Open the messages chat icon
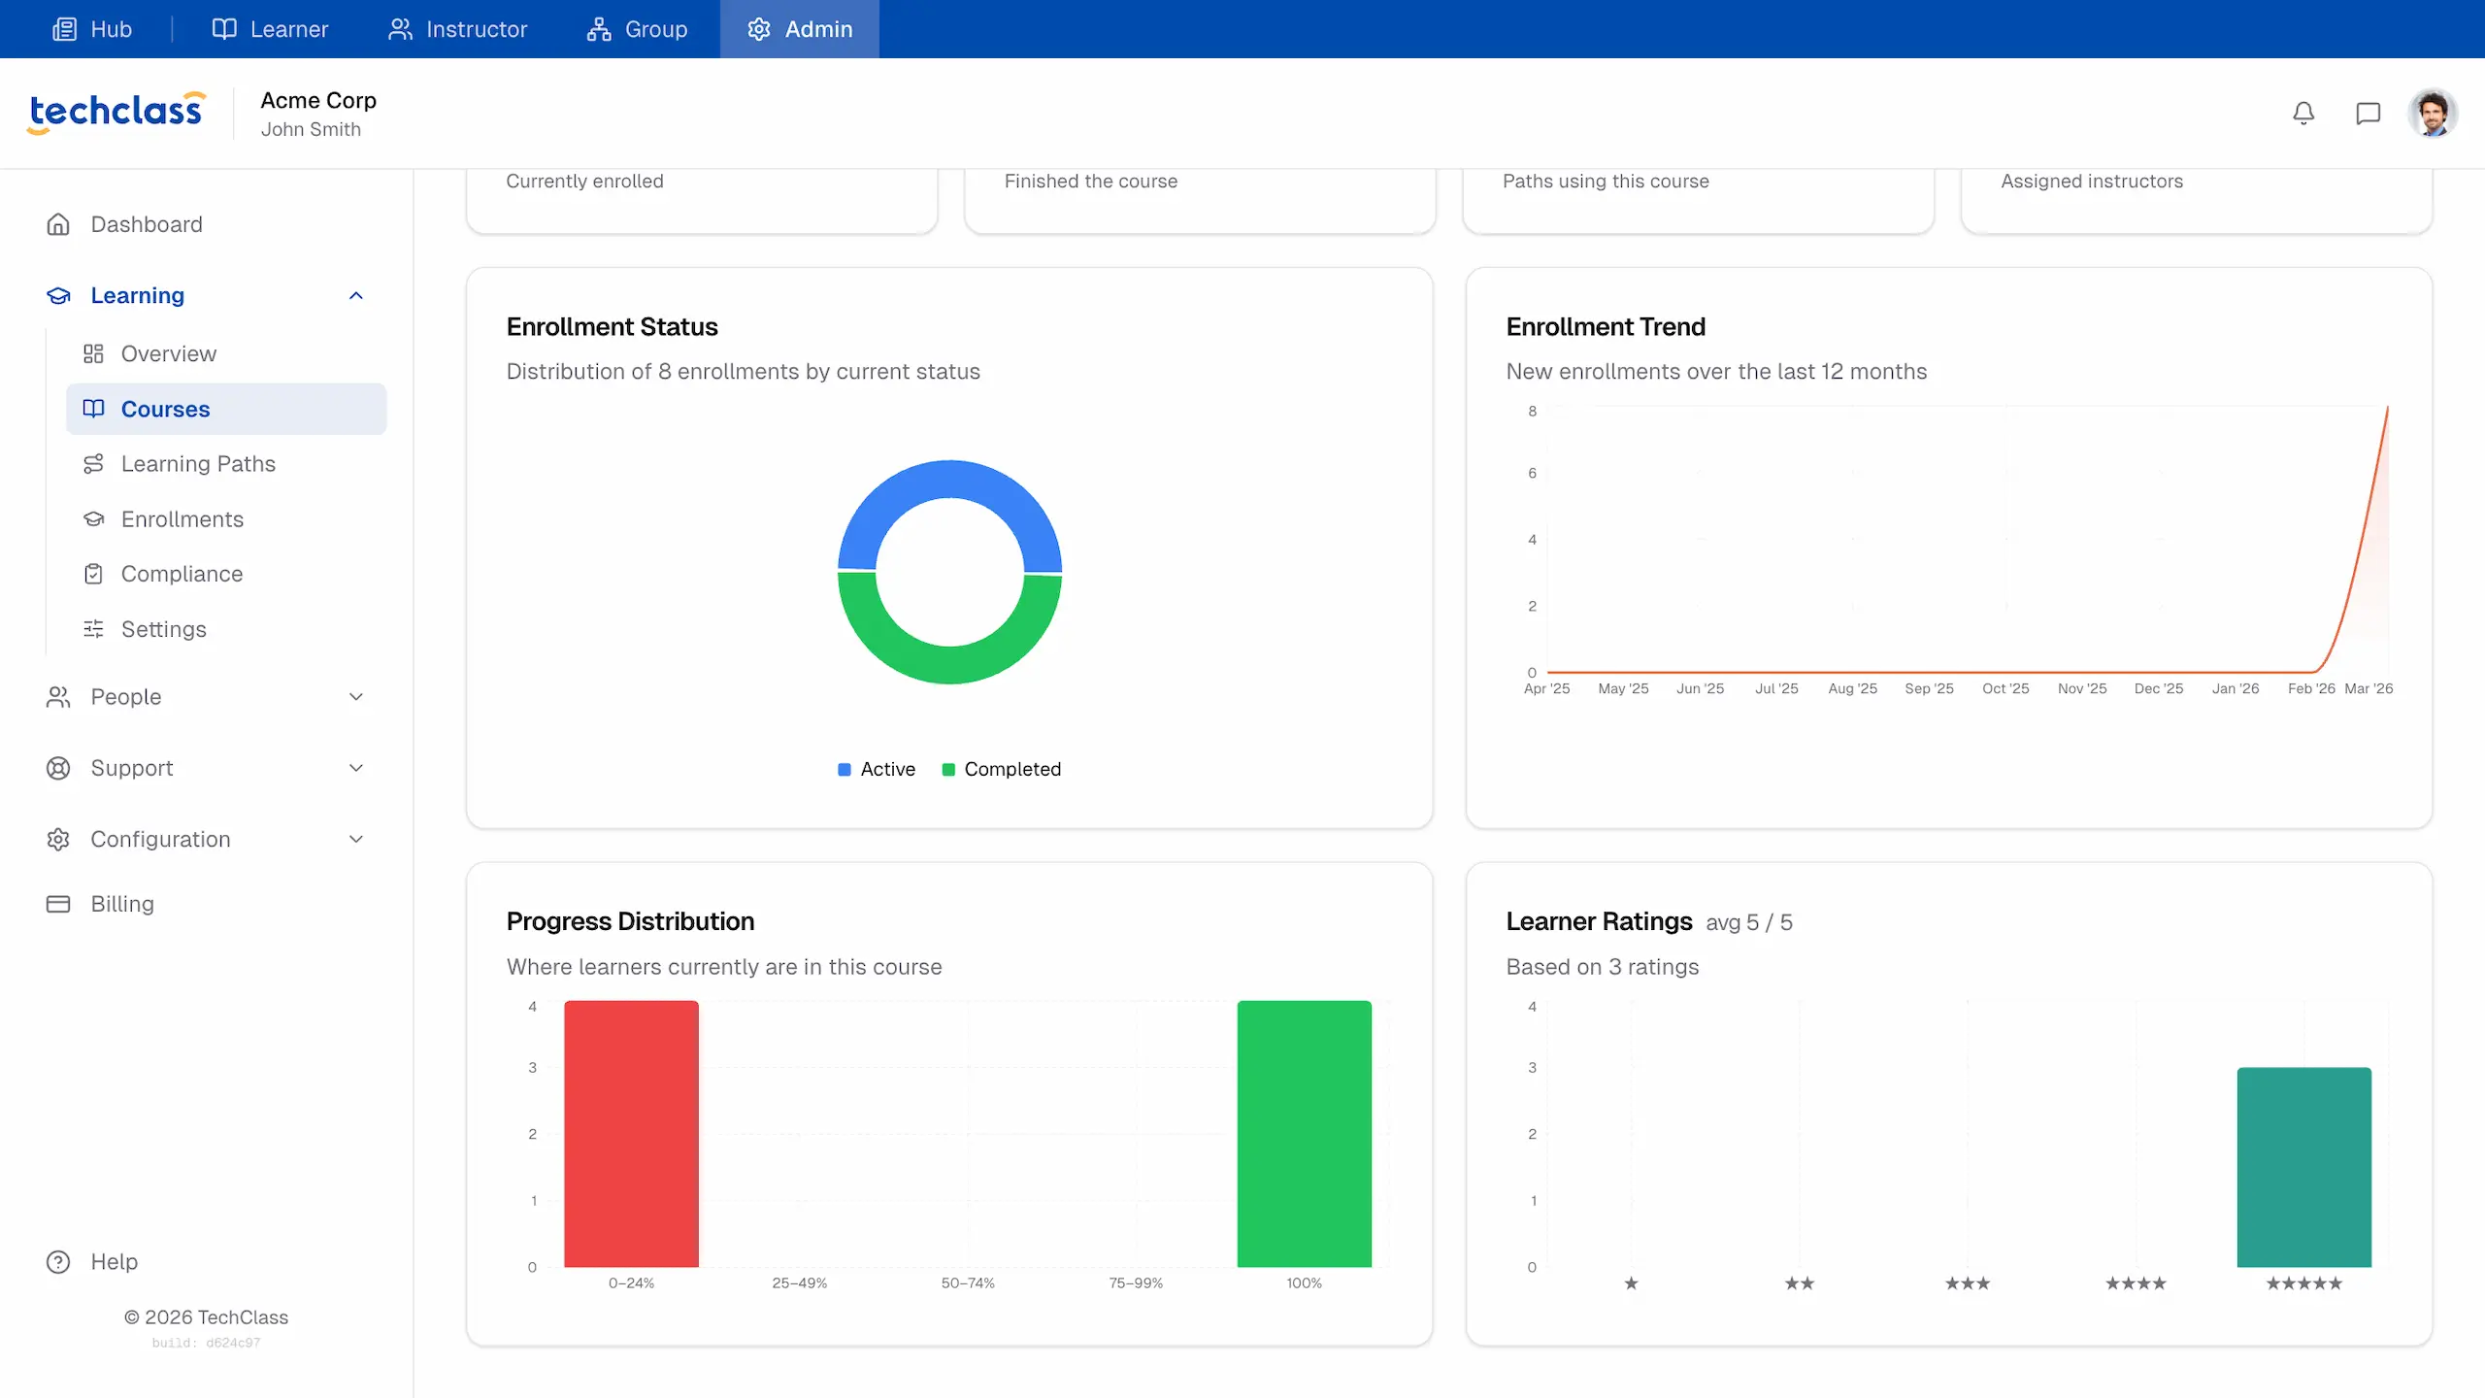The width and height of the screenshot is (2485, 1398). coord(2368,114)
